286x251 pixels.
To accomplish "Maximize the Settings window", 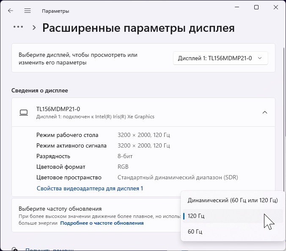I will click(x=256, y=7).
